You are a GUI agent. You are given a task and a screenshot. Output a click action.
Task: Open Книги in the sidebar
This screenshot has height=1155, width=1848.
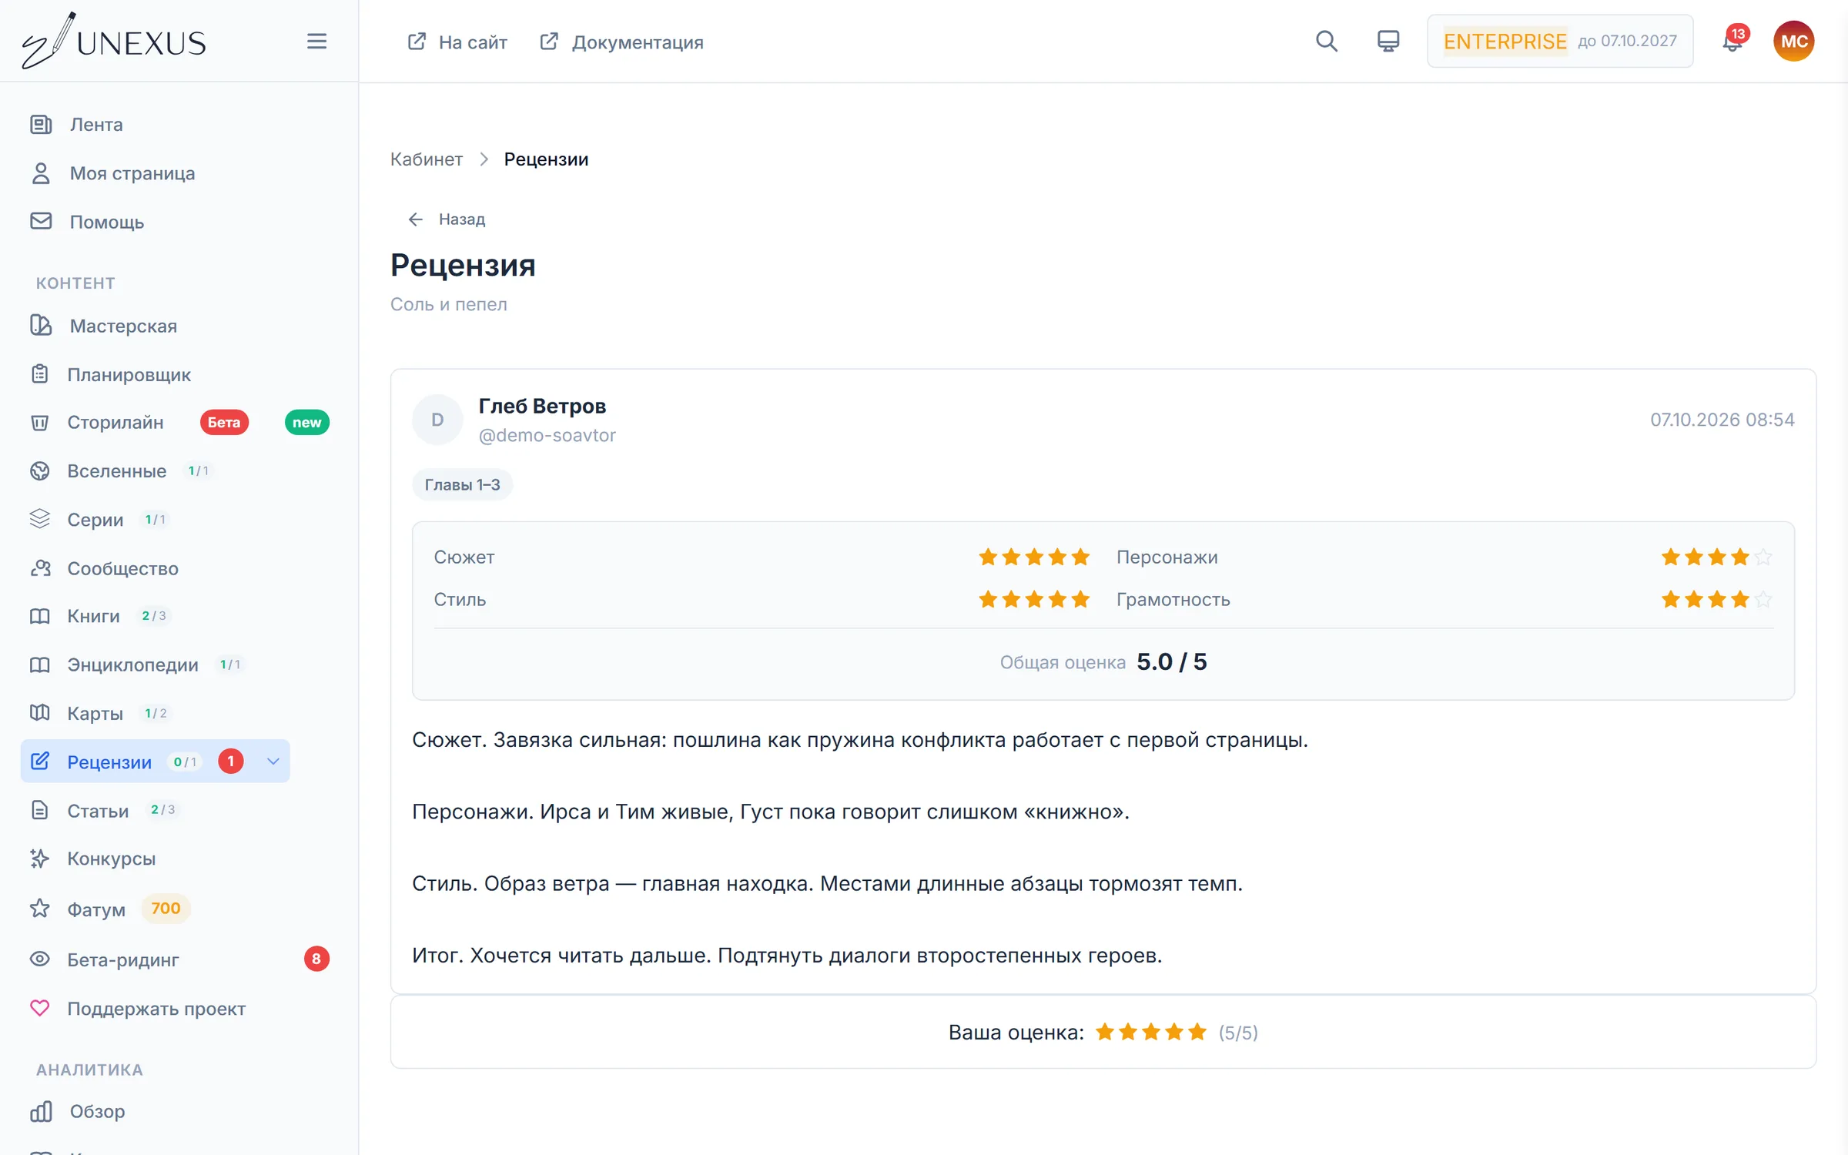point(92,616)
